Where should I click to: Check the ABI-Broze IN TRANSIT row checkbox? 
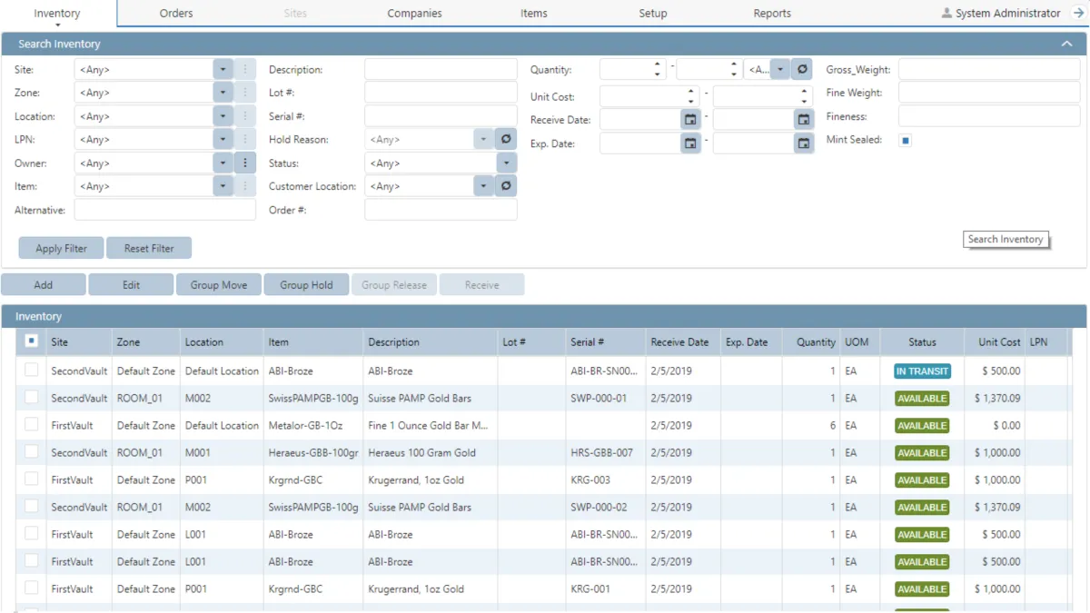pos(32,371)
